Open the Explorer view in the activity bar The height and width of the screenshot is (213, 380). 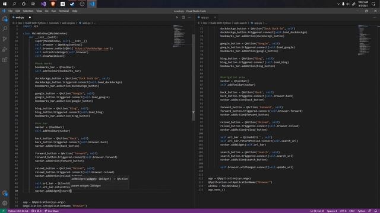(x=5, y=18)
